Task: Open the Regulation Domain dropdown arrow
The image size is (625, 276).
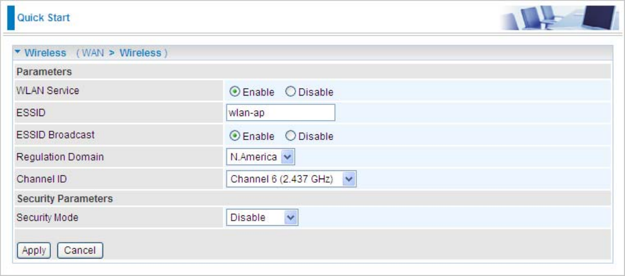Action: 287,157
